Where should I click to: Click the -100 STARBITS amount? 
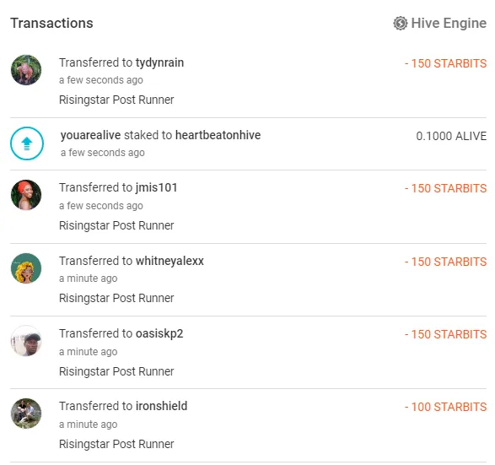[x=445, y=407]
